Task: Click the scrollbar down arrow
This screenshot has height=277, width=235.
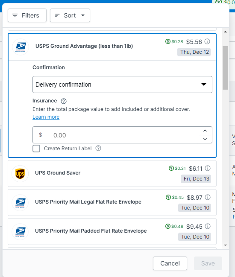Action: (x=225, y=245)
